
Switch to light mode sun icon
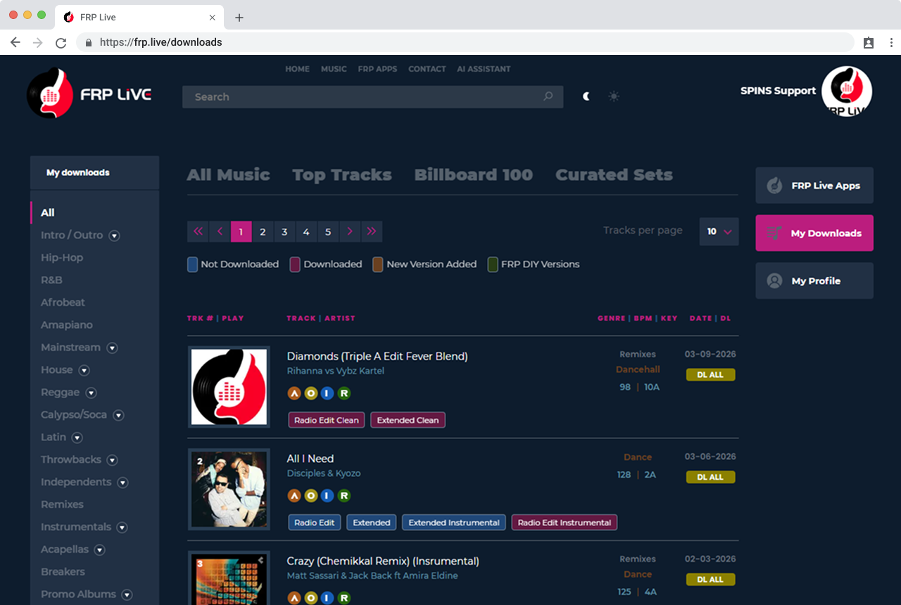614,96
